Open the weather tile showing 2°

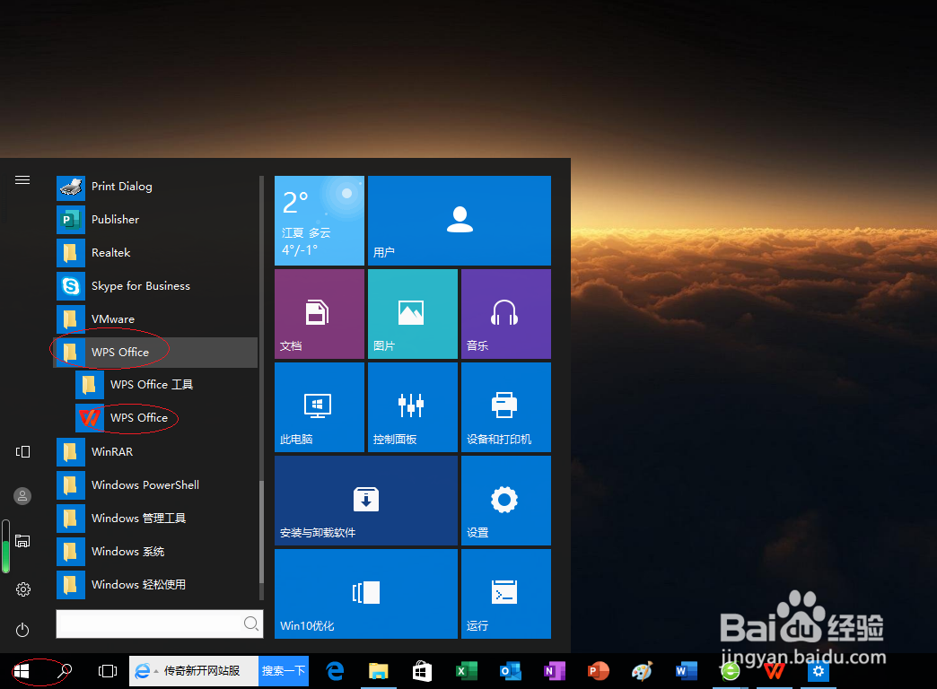320,221
